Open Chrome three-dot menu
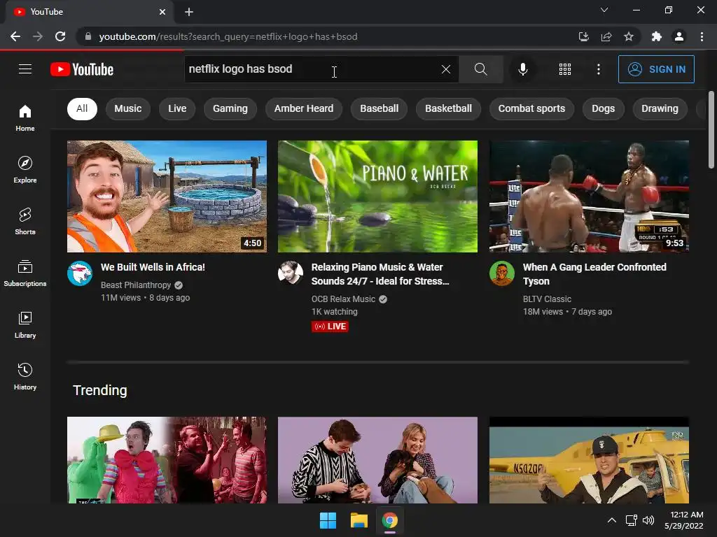The height and width of the screenshot is (537, 717). (x=702, y=36)
